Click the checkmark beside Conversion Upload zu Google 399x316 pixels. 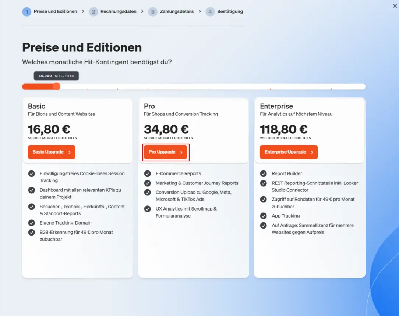(147, 192)
